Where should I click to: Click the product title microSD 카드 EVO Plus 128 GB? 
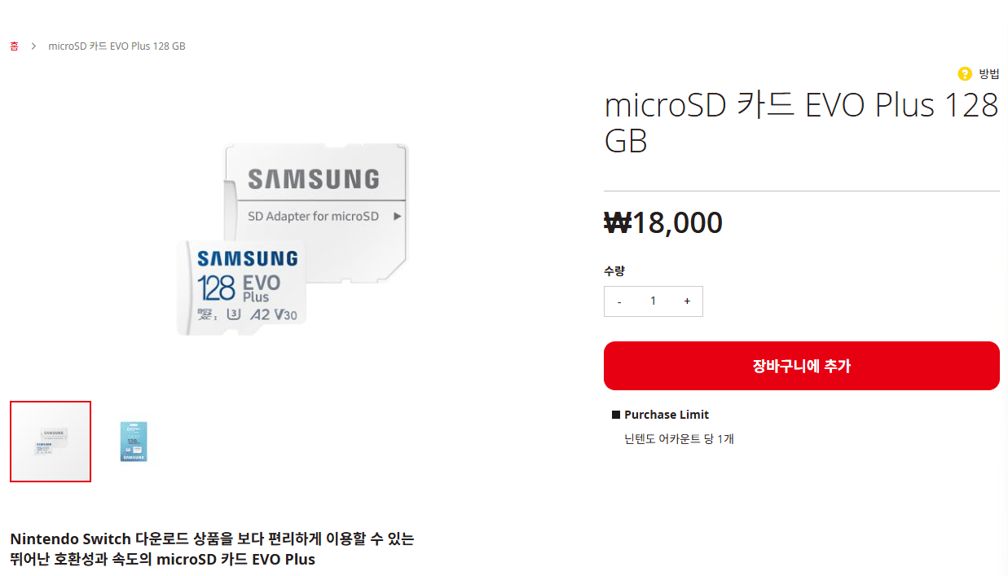point(801,122)
